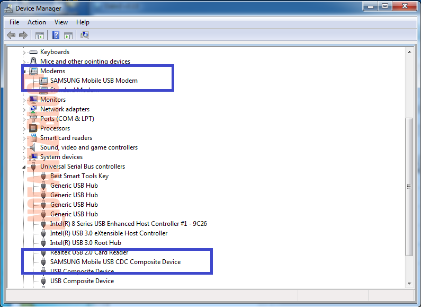Expand the Ports (COM & LPT) node

[x=24, y=119]
